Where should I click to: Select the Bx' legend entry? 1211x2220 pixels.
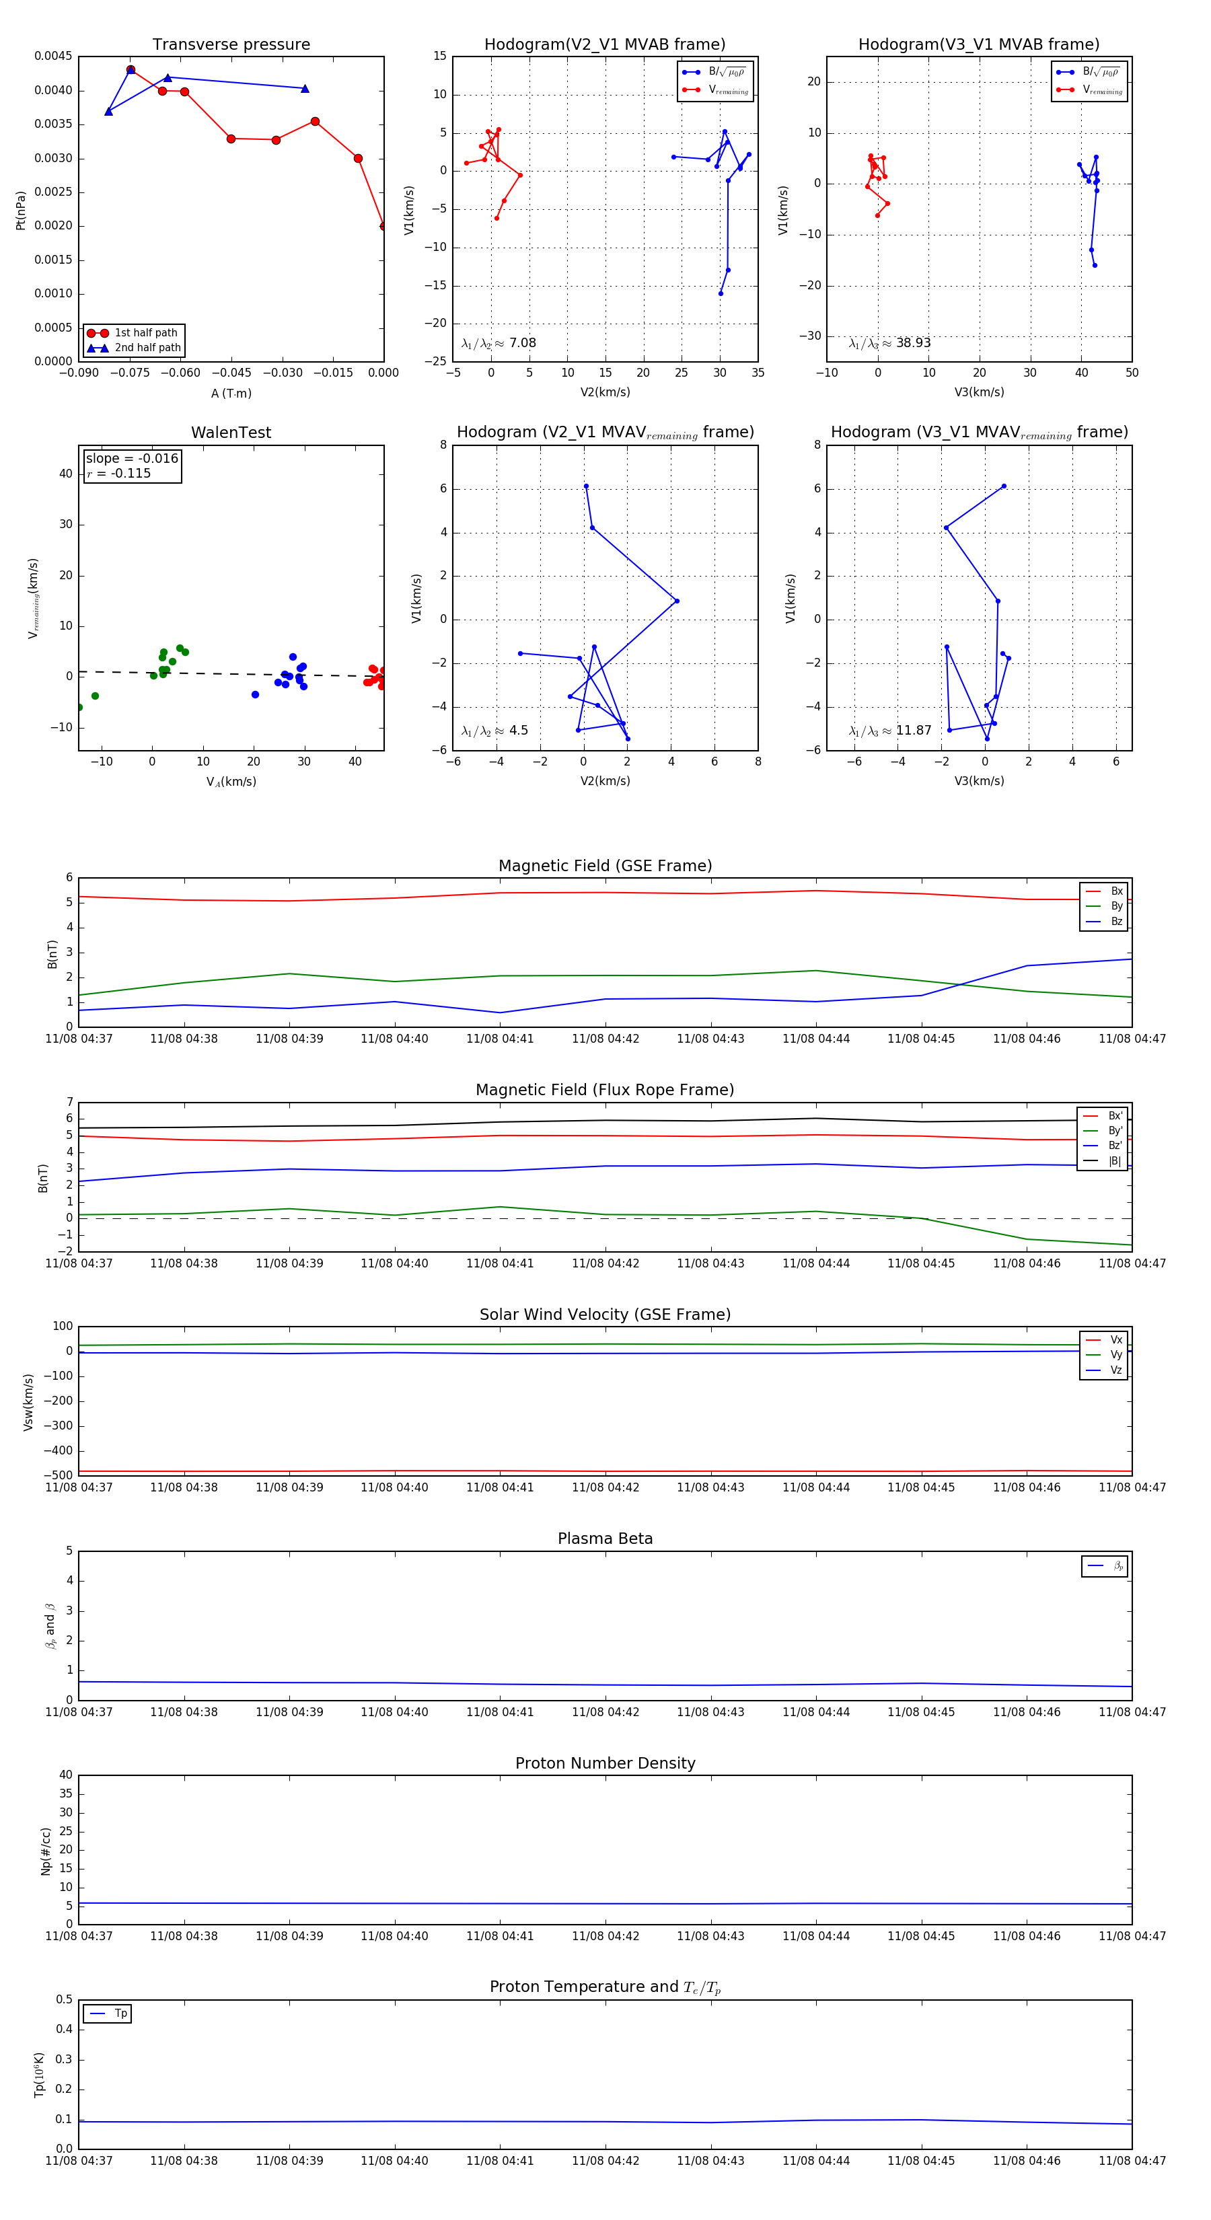tap(1103, 1116)
